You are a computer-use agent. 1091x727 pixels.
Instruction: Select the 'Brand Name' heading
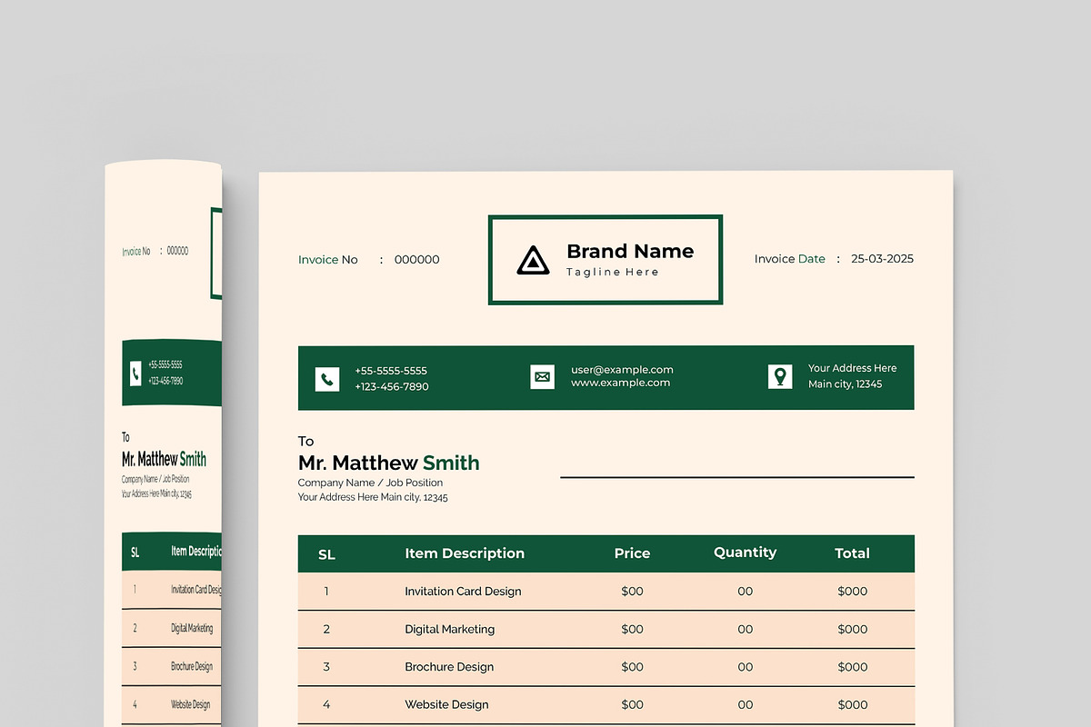[630, 252]
